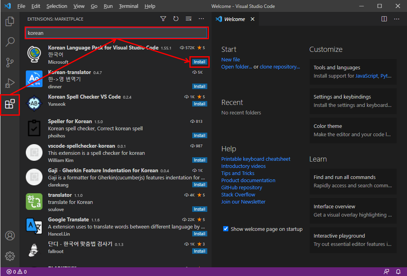Viewport: 407px width, 276px height.
Task: Open Printable keyboard cheatsheet link
Action: tap(256, 159)
